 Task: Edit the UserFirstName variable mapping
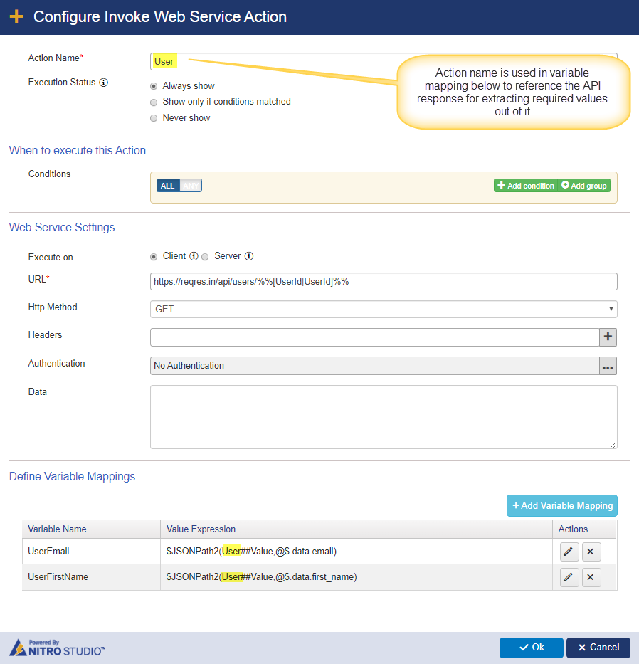(x=569, y=577)
